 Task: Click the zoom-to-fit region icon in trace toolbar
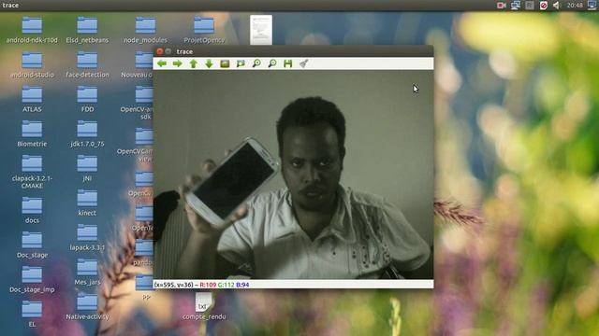coord(241,63)
